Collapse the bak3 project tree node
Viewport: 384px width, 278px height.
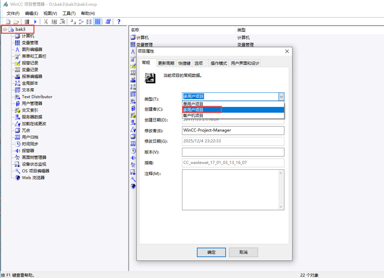click(5, 30)
